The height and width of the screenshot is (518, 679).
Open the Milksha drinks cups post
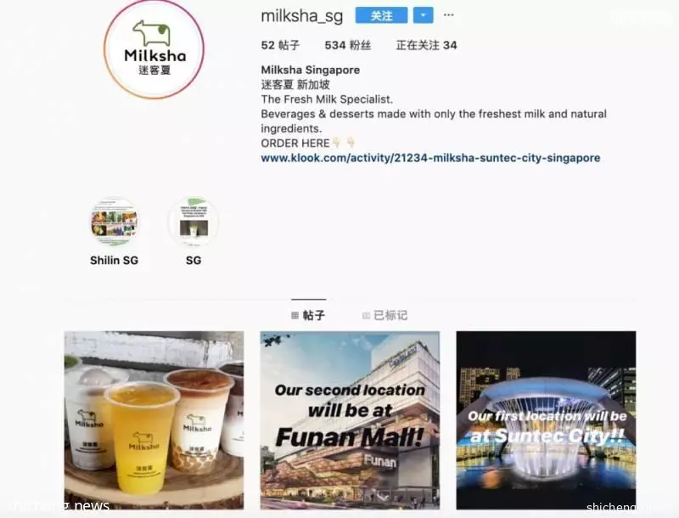pos(154,420)
